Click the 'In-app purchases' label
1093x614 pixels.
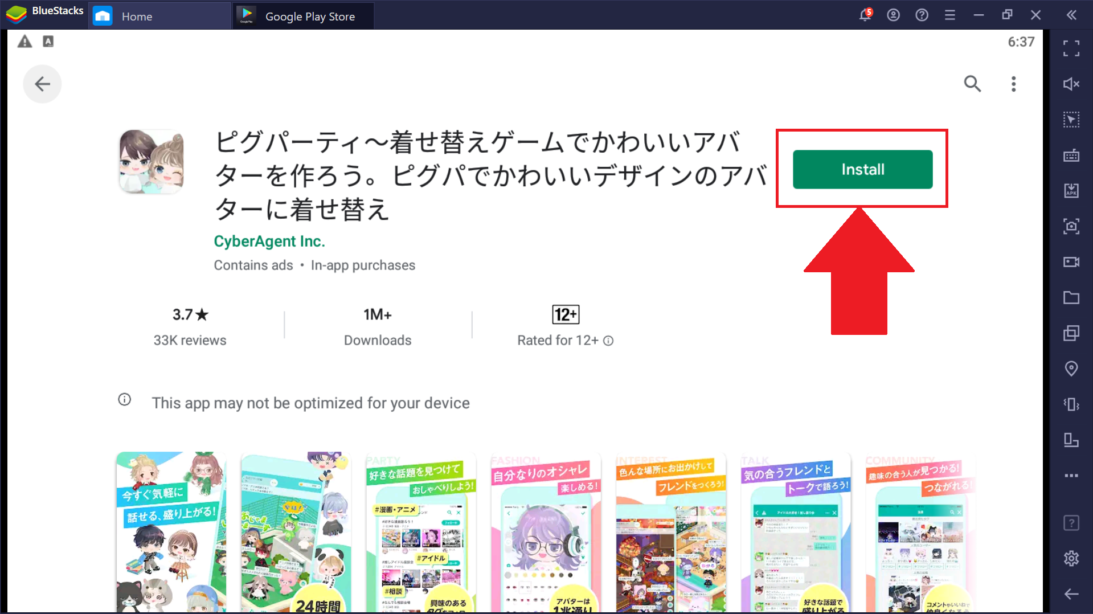[363, 265]
